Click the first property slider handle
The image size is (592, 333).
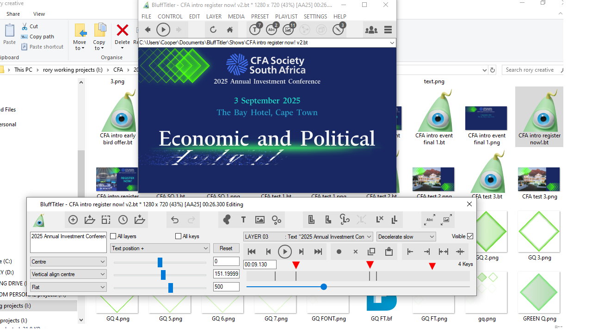(x=160, y=262)
